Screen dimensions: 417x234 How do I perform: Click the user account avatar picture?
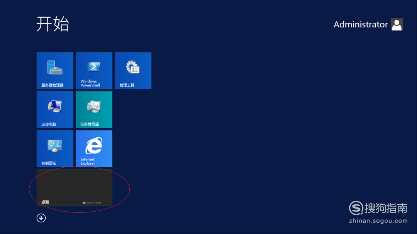click(x=397, y=24)
